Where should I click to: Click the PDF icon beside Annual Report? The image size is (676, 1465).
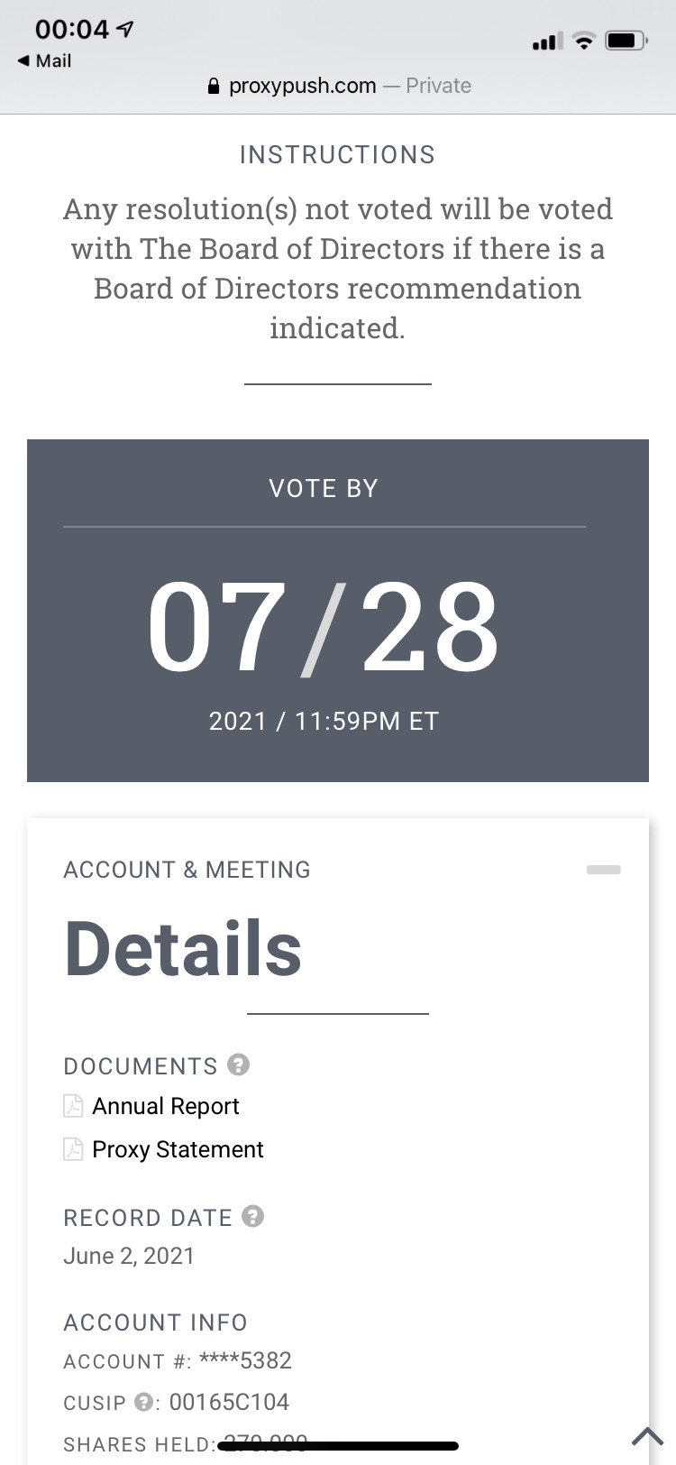tap(73, 1106)
